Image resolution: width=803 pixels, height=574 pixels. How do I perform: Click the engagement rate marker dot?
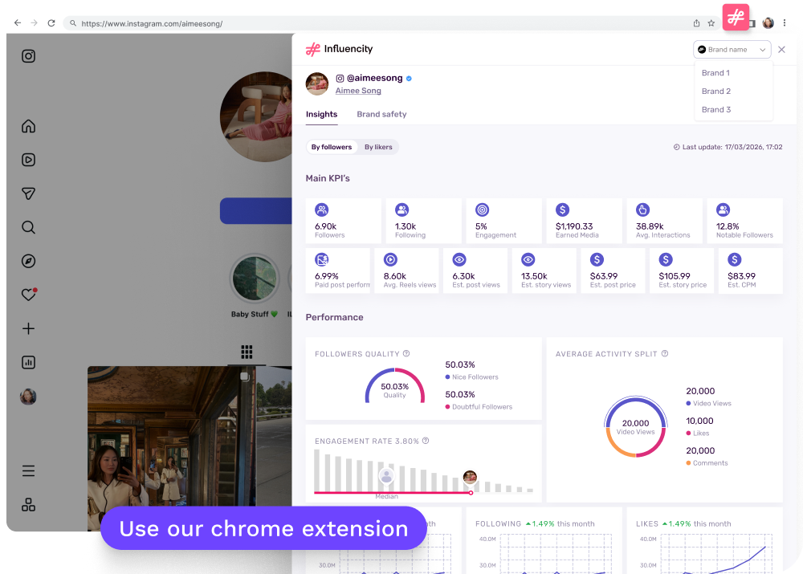(471, 493)
